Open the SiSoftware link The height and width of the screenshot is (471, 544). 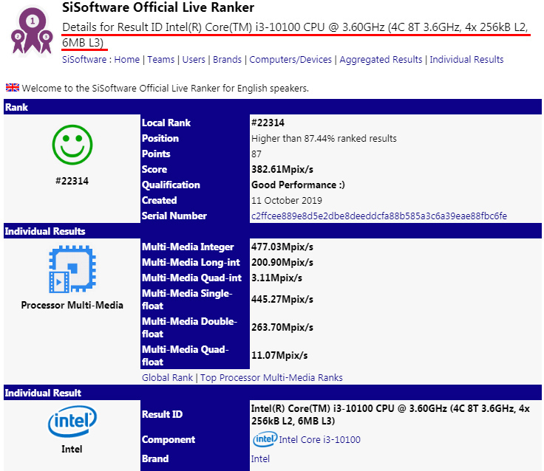(x=84, y=60)
